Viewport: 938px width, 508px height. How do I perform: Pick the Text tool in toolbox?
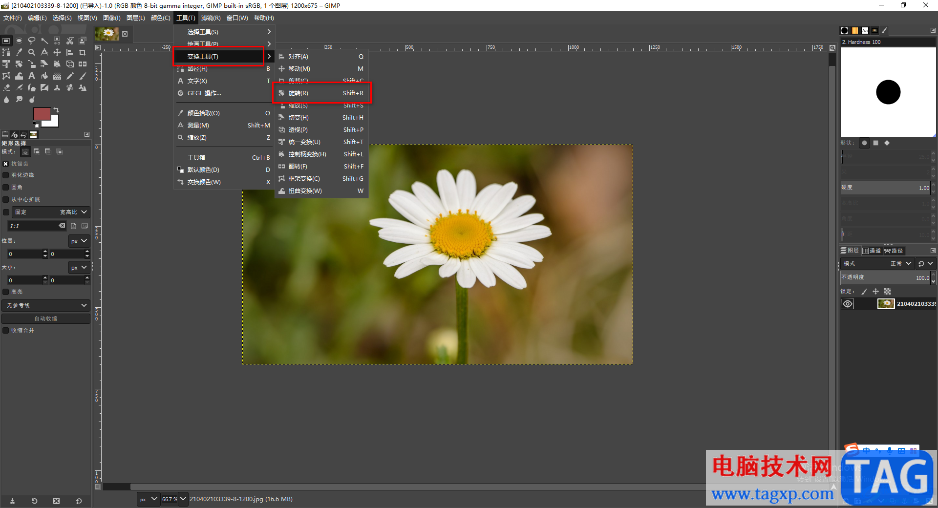coord(32,76)
